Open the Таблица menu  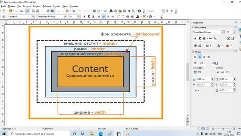[47, 6]
